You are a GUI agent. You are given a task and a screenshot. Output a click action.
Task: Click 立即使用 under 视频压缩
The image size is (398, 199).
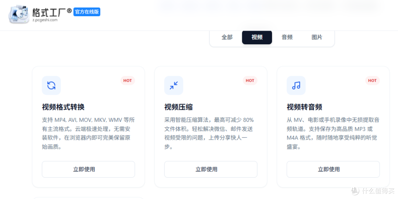pyautogui.click(x=211, y=169)
